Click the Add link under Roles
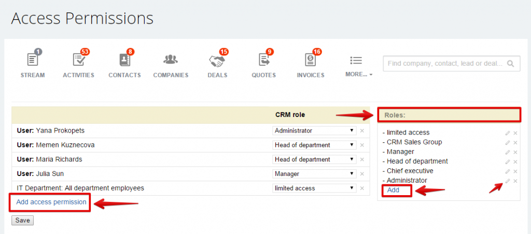 point(393,191)
